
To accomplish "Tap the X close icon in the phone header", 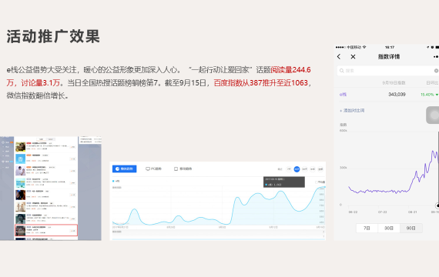I will (353, 57).
